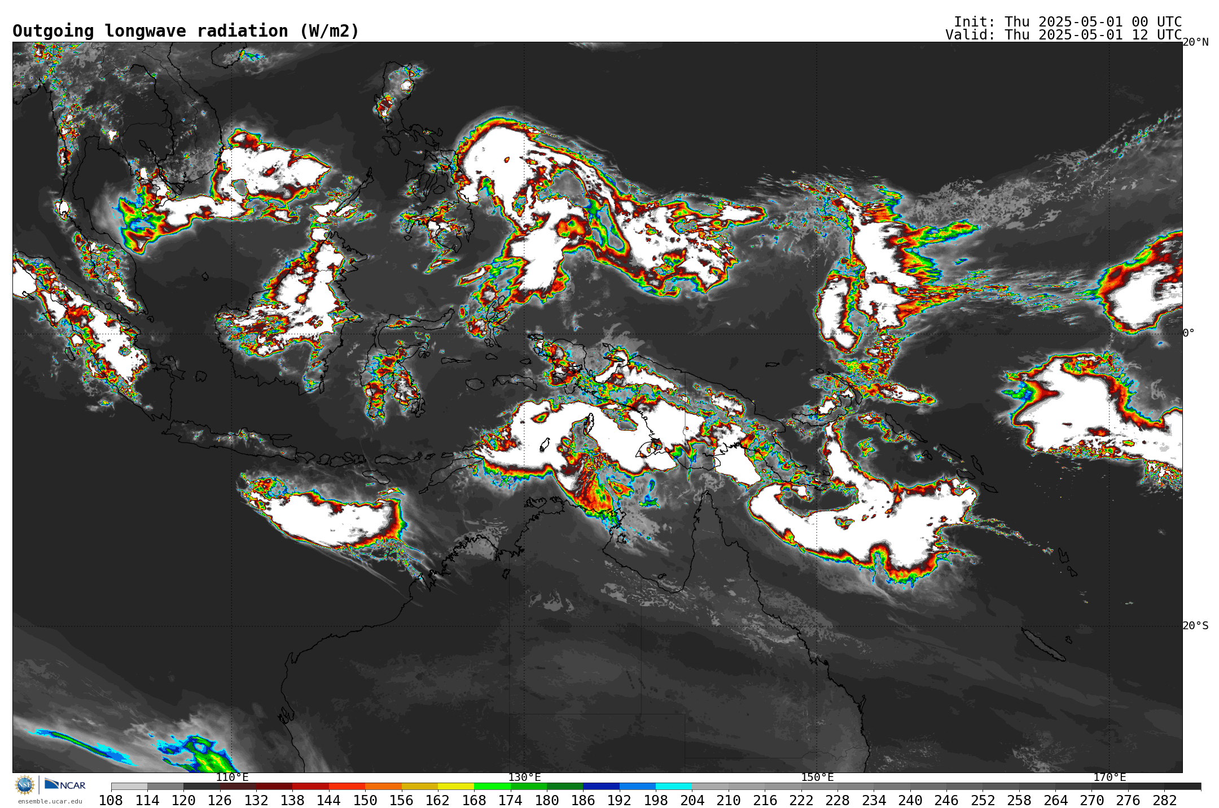The width and height of the screenshot is (1219, 808).
Task: Click the "Outgoing longwave radiation (W/m2)" title
Action: tap(186, 31)
